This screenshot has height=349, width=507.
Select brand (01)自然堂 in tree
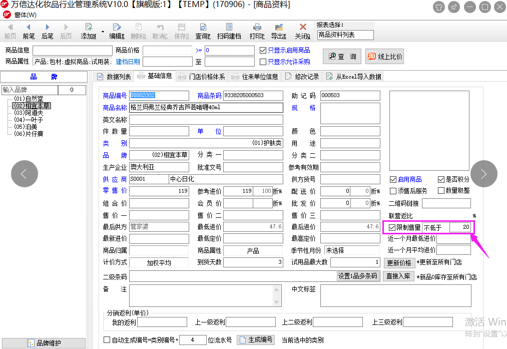click(29, 99)
